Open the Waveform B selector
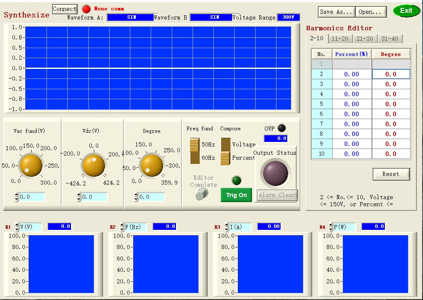Viewport: 423px width, 300px height. point(211,17)
